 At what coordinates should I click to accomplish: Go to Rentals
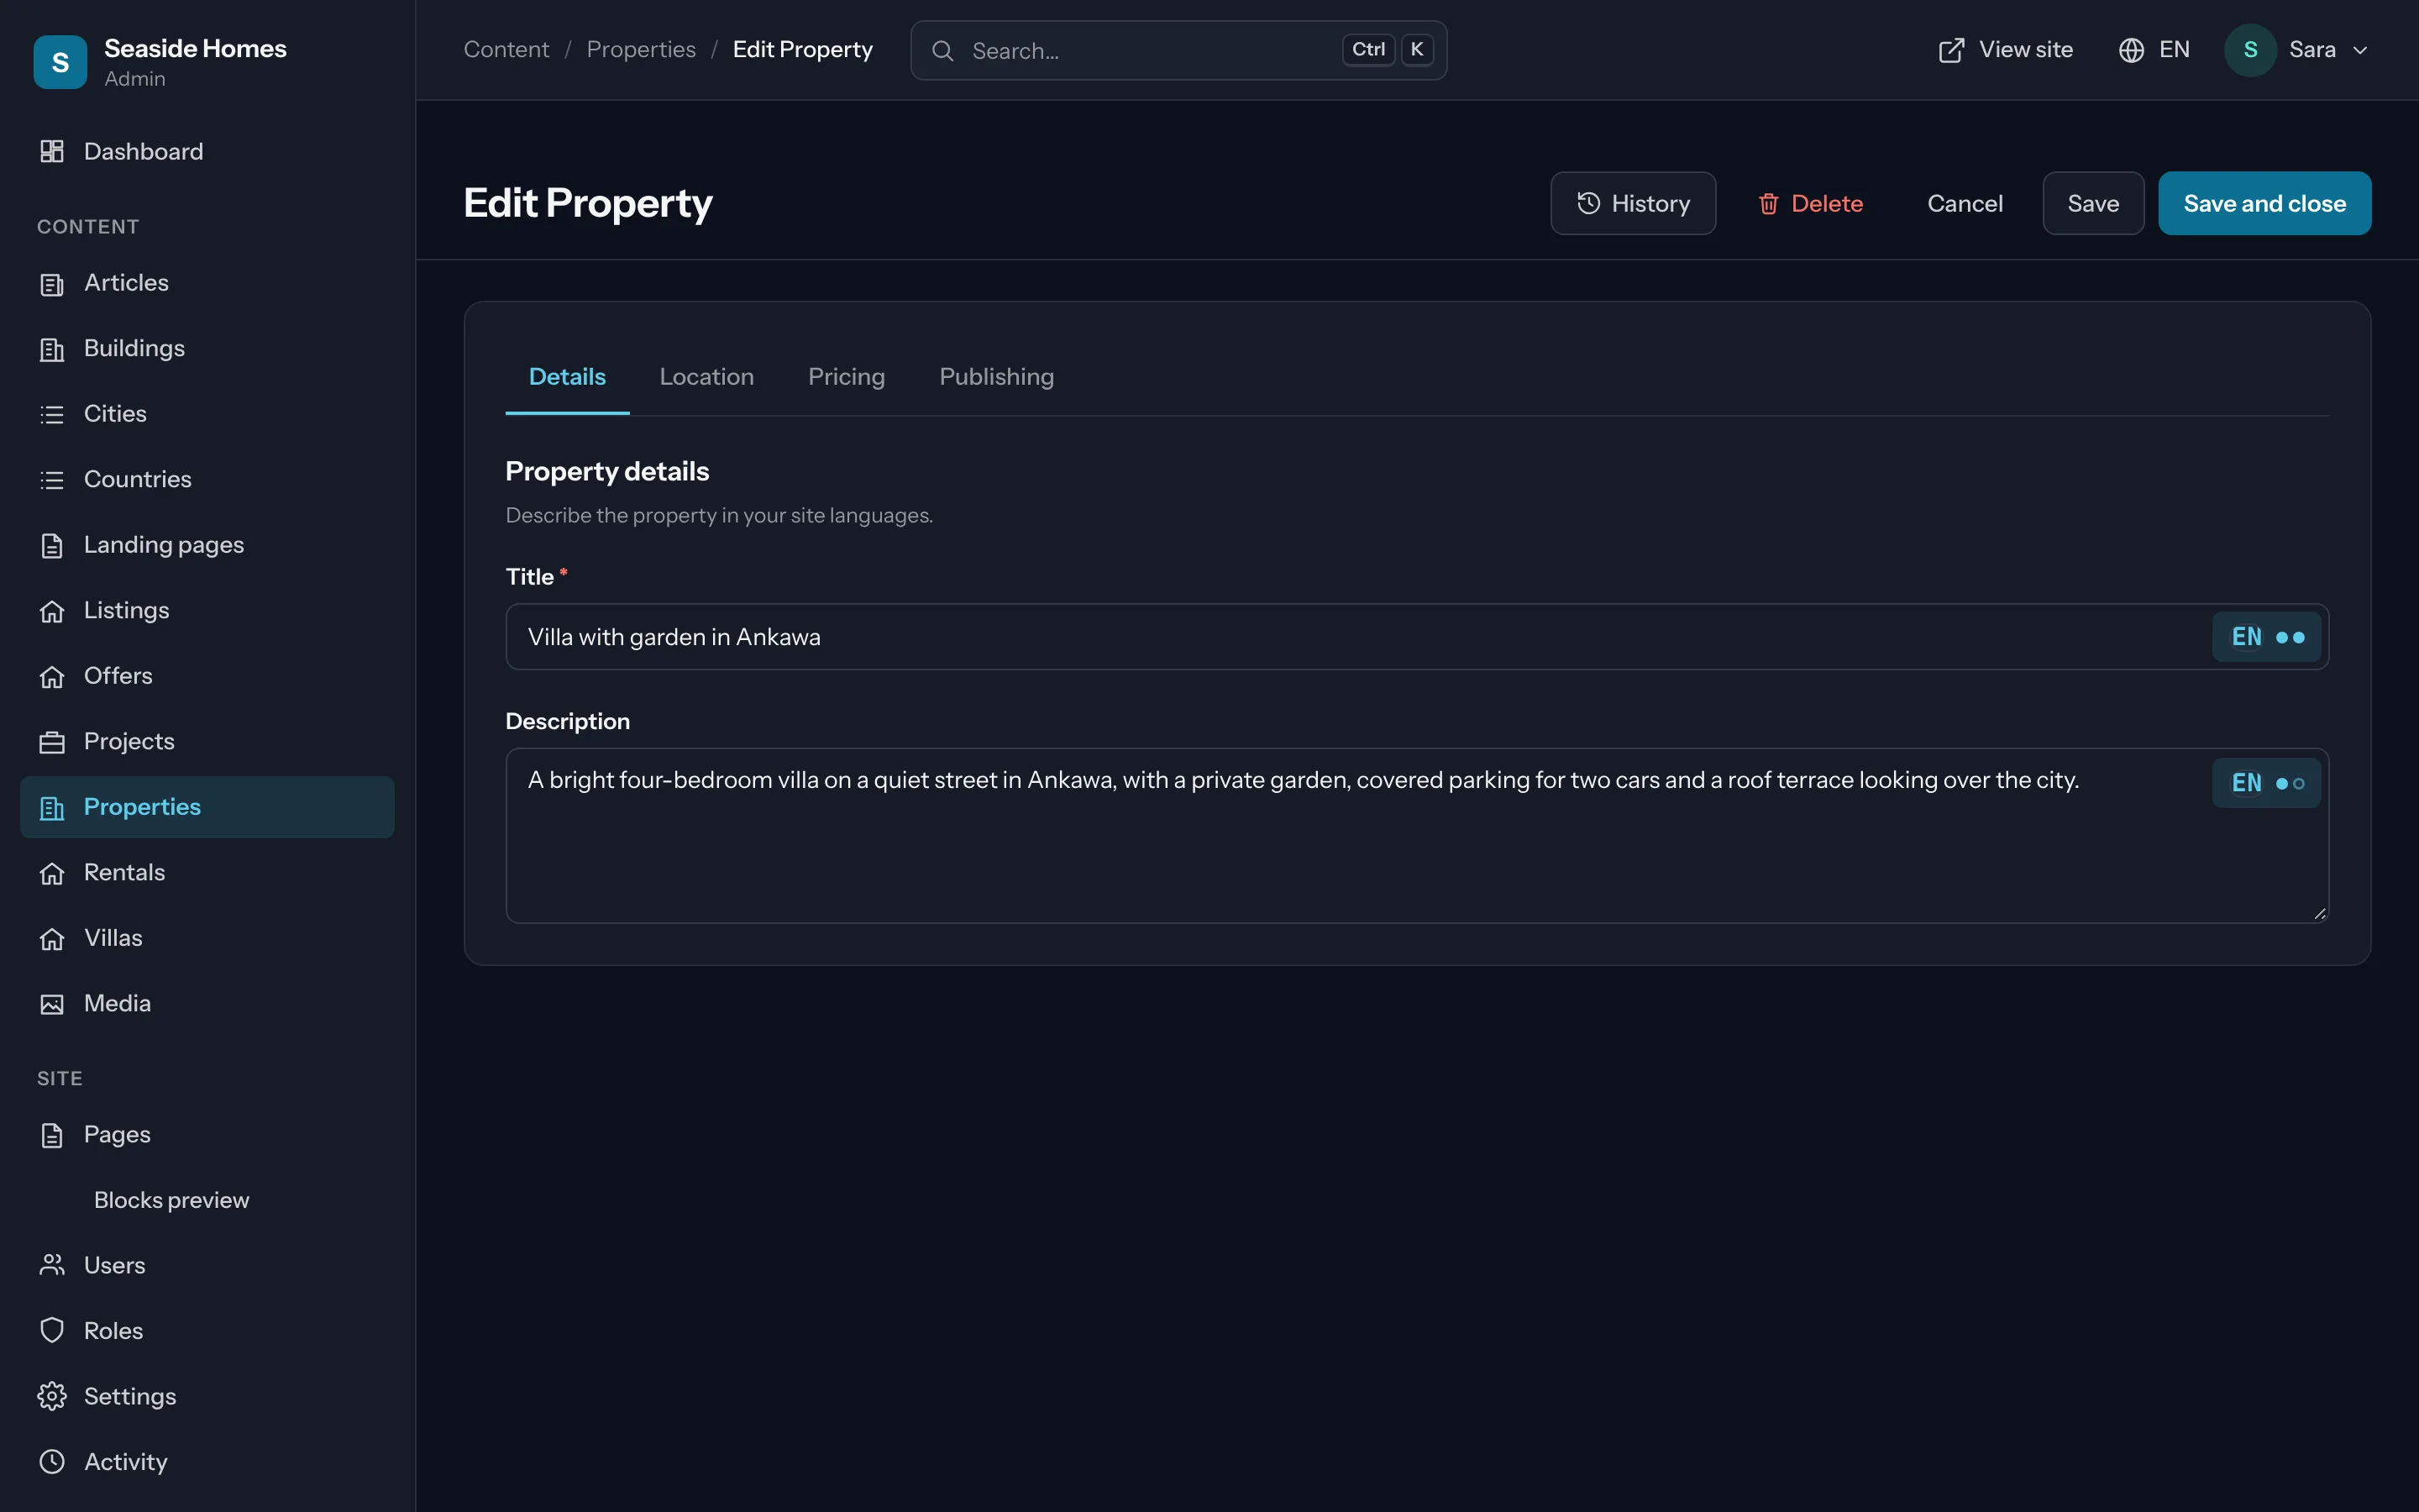click(x=207, y=872)
